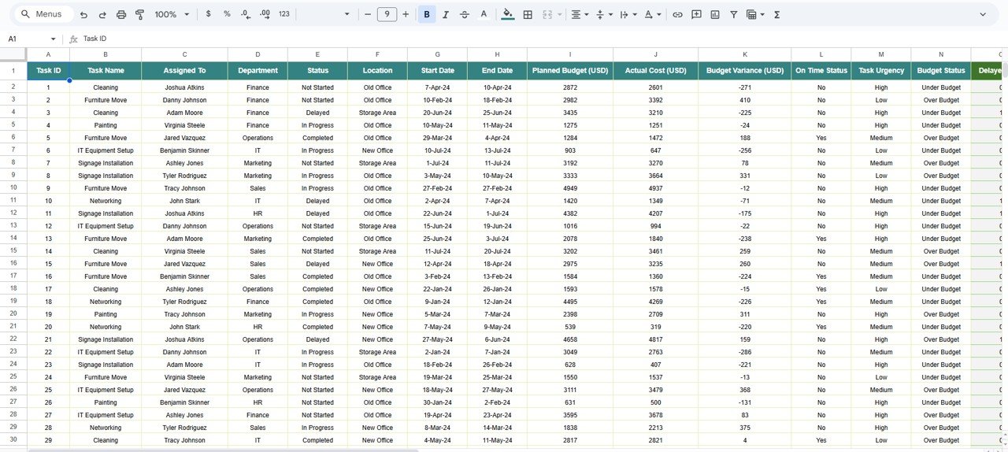1008x452 pixels.
Task: Open the fill color paint bucket
Action: tap(507, 14)
